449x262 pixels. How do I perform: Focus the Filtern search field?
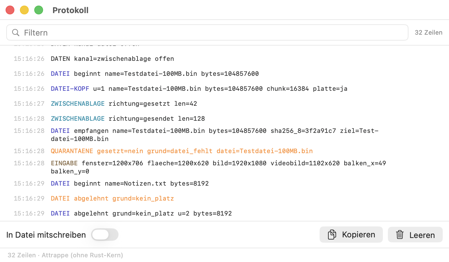(207, 32)
